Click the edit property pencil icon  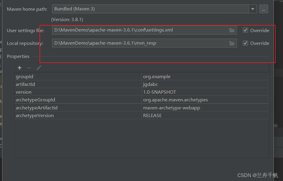pos(39,68)
